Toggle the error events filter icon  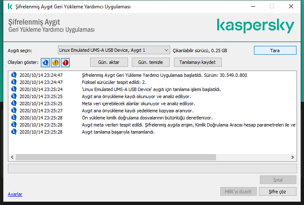65,63
